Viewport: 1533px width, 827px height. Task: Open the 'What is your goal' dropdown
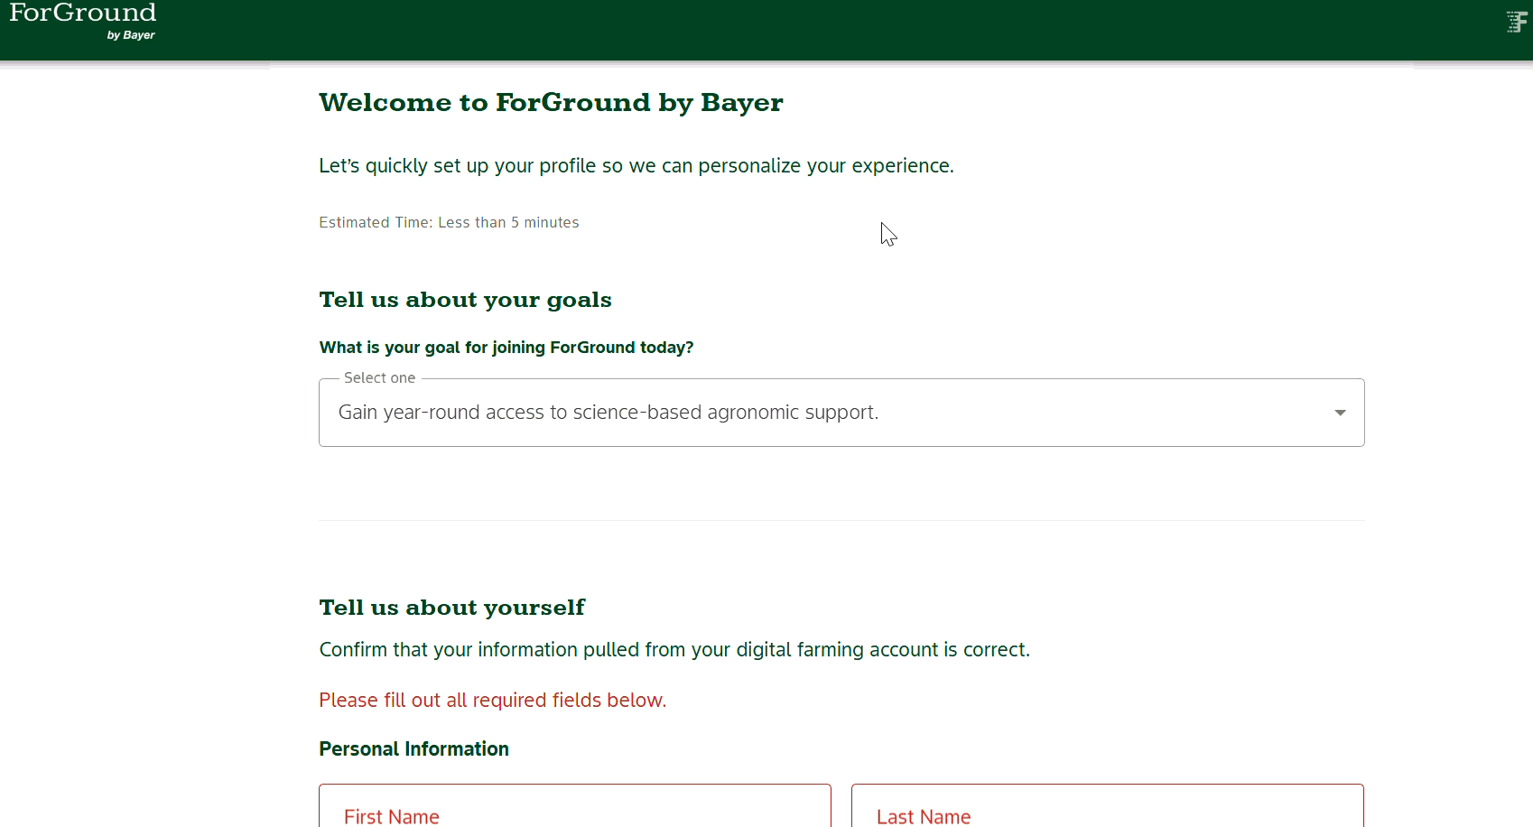[x=841, y=413]
